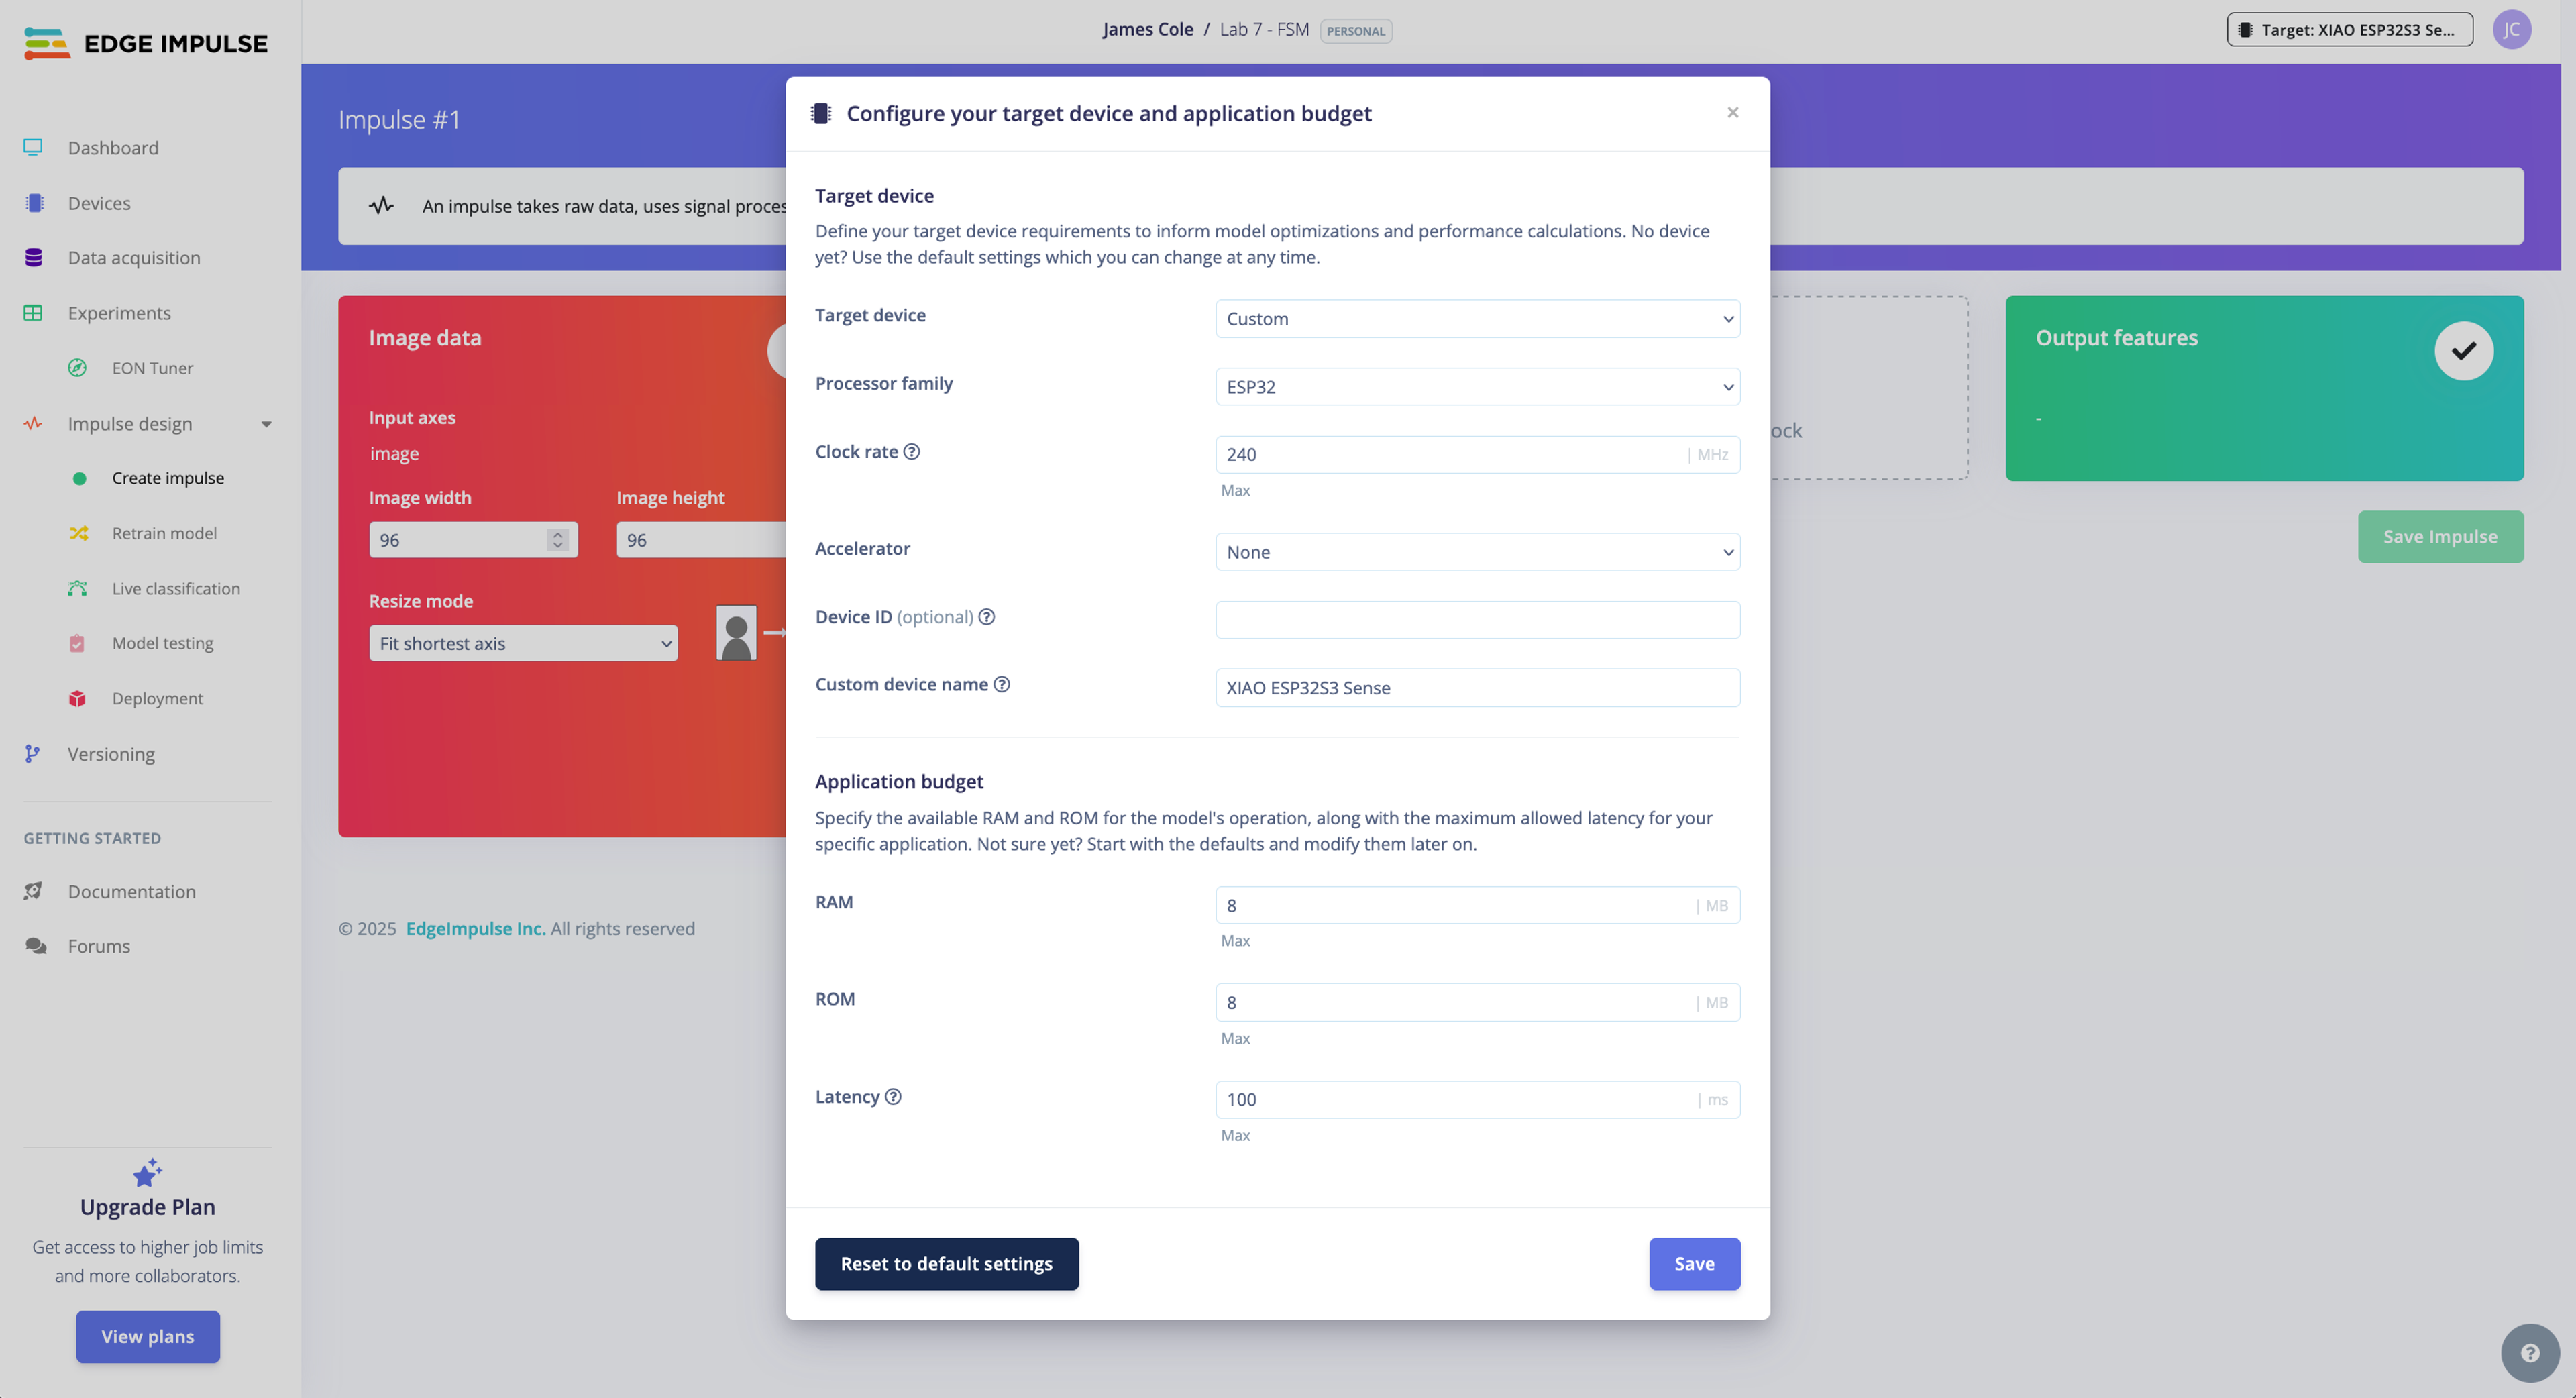2576x1398 pixels.
Task: Click Reset to default settings
Action: 946,1263
